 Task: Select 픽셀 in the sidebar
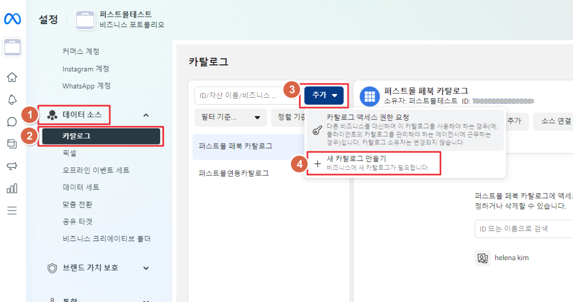click(x=70, y=153)
